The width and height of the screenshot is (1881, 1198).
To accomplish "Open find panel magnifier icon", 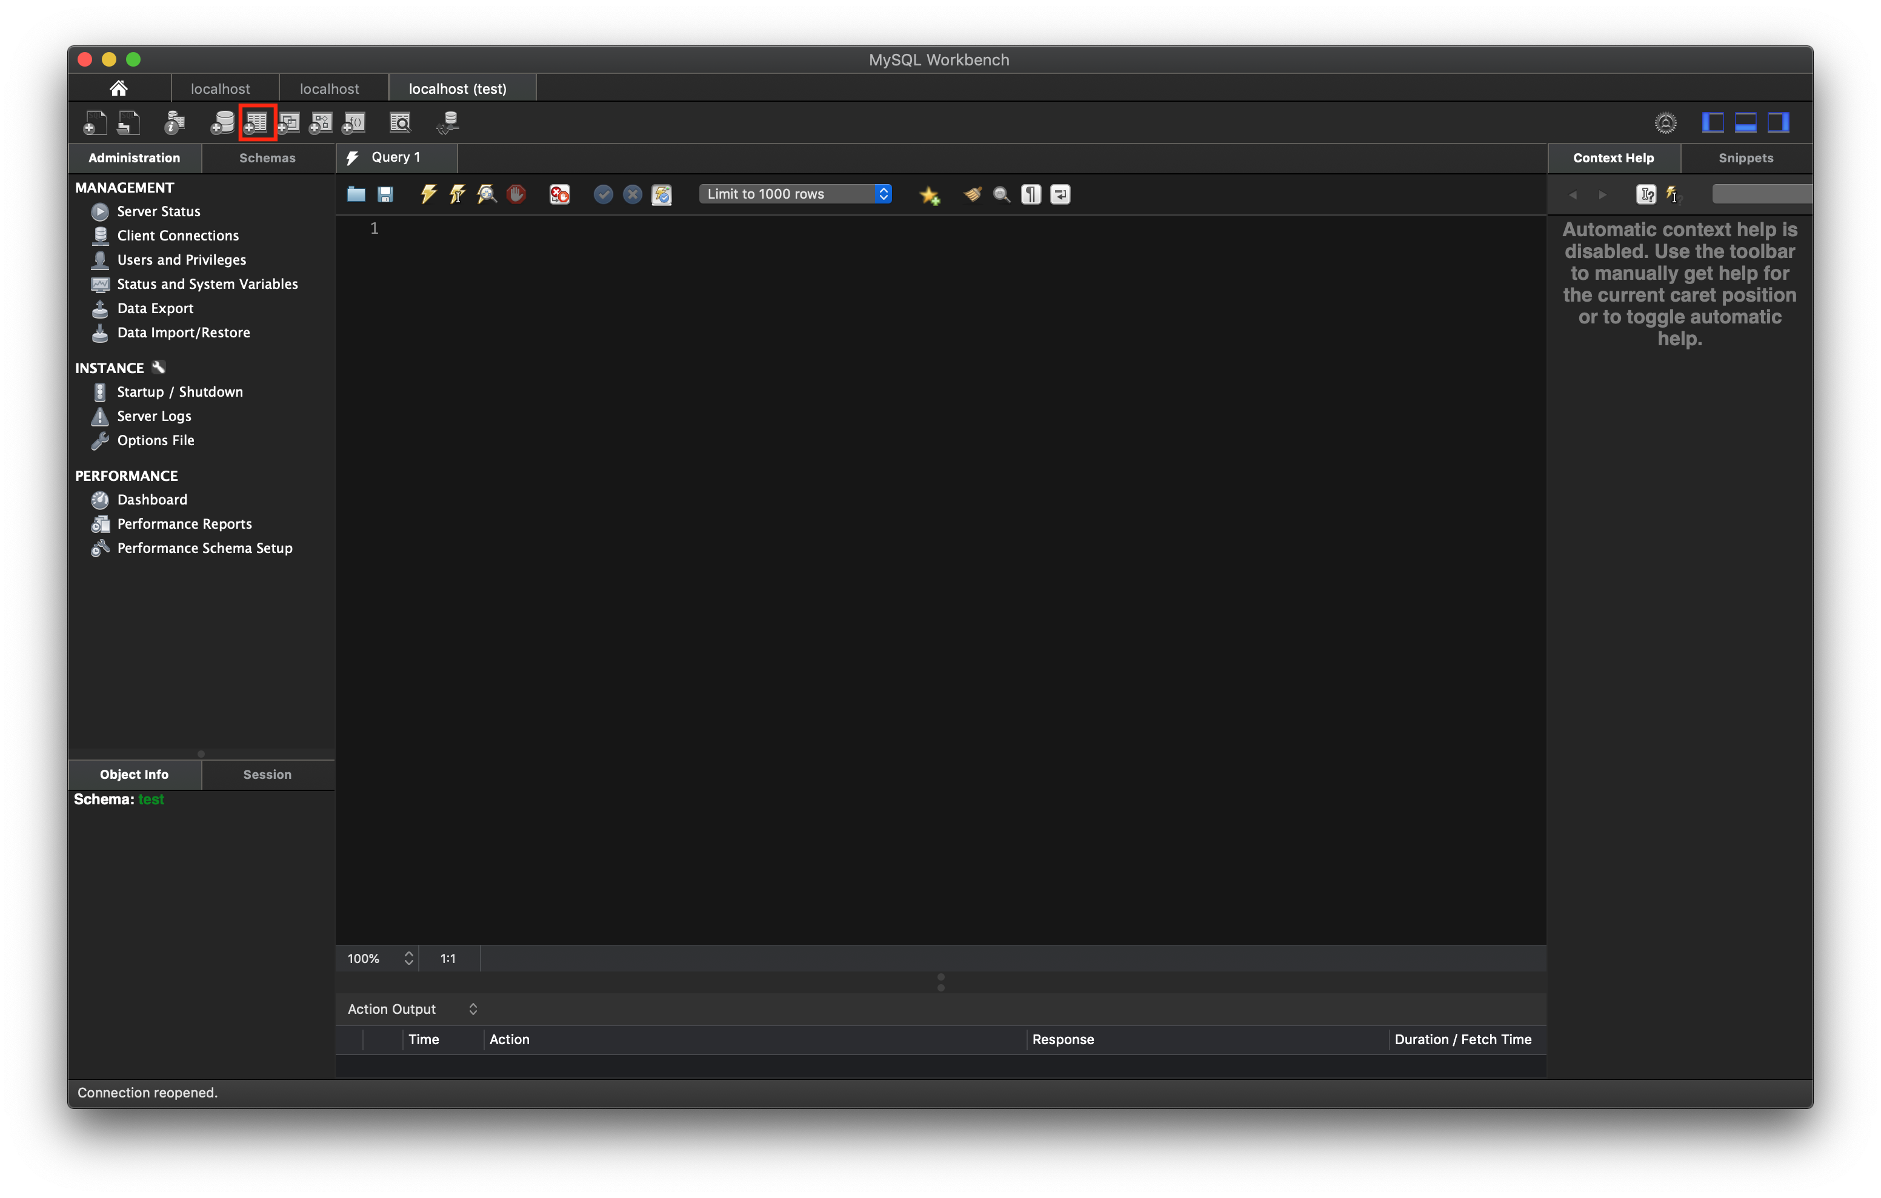I will pos(1002,194).
